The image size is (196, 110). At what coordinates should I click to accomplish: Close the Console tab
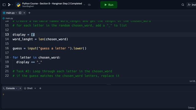pyautogui.click(x=20, y=88)
